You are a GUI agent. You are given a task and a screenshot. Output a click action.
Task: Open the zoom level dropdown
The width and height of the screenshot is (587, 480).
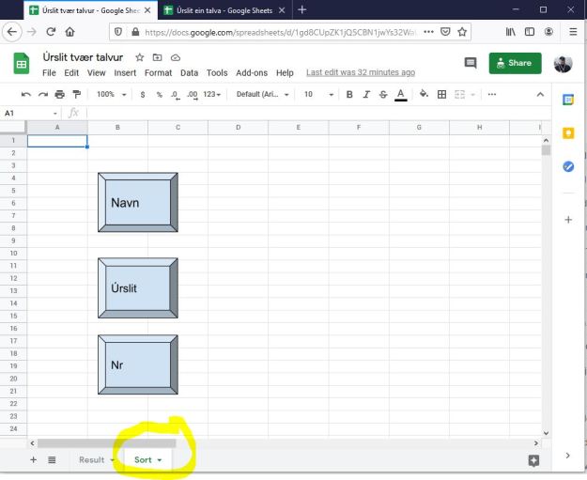(x=111, y=94)
